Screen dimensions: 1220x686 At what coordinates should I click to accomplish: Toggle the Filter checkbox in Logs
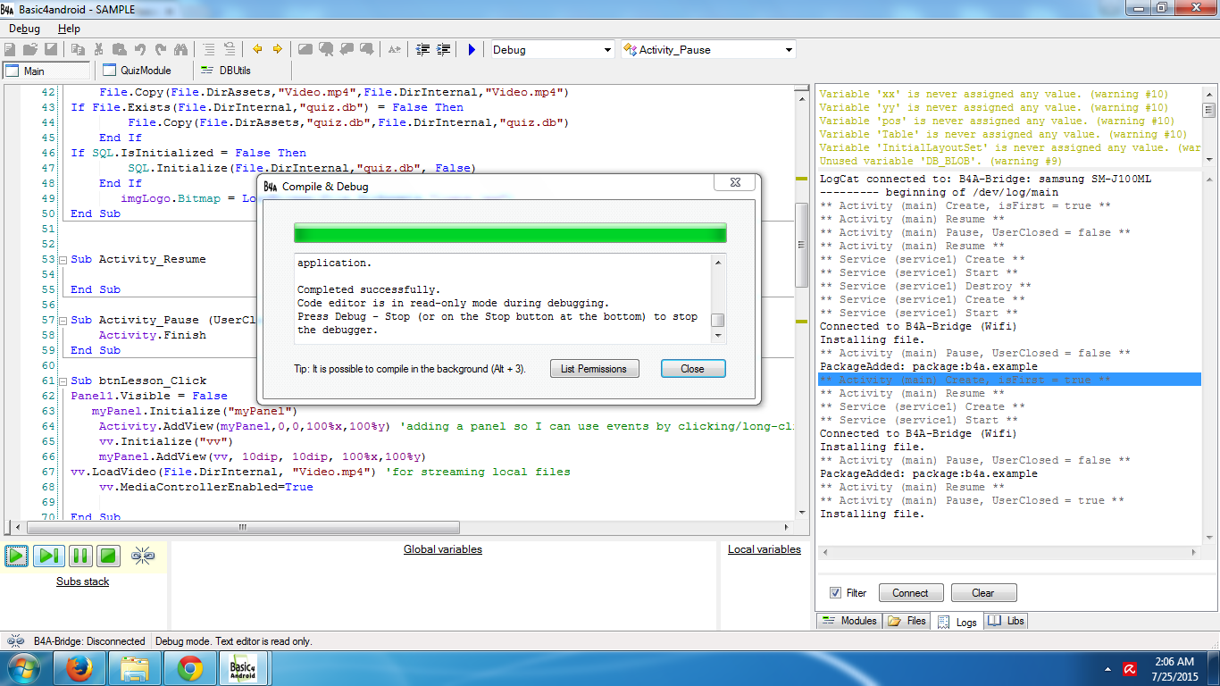click(x=835, y=593)
